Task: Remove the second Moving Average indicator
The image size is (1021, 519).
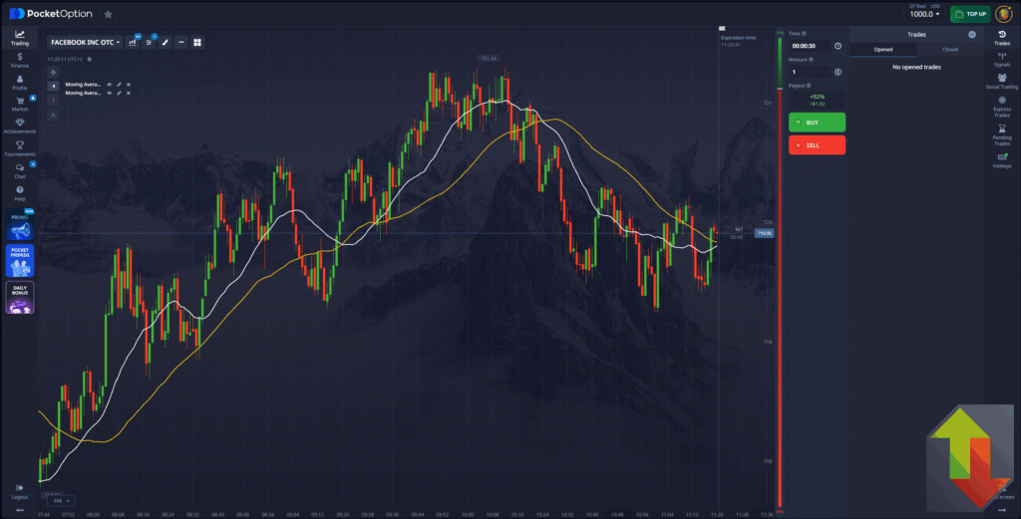Action: click(129, 93)
